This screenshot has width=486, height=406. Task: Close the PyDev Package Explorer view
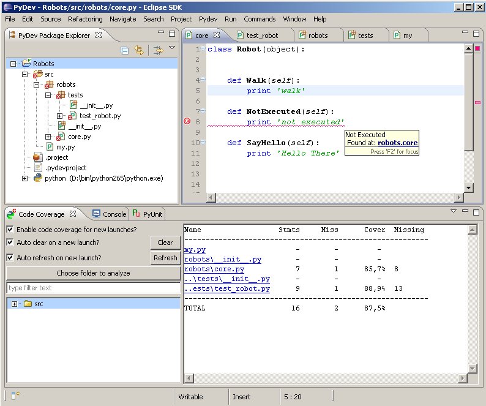99,35
